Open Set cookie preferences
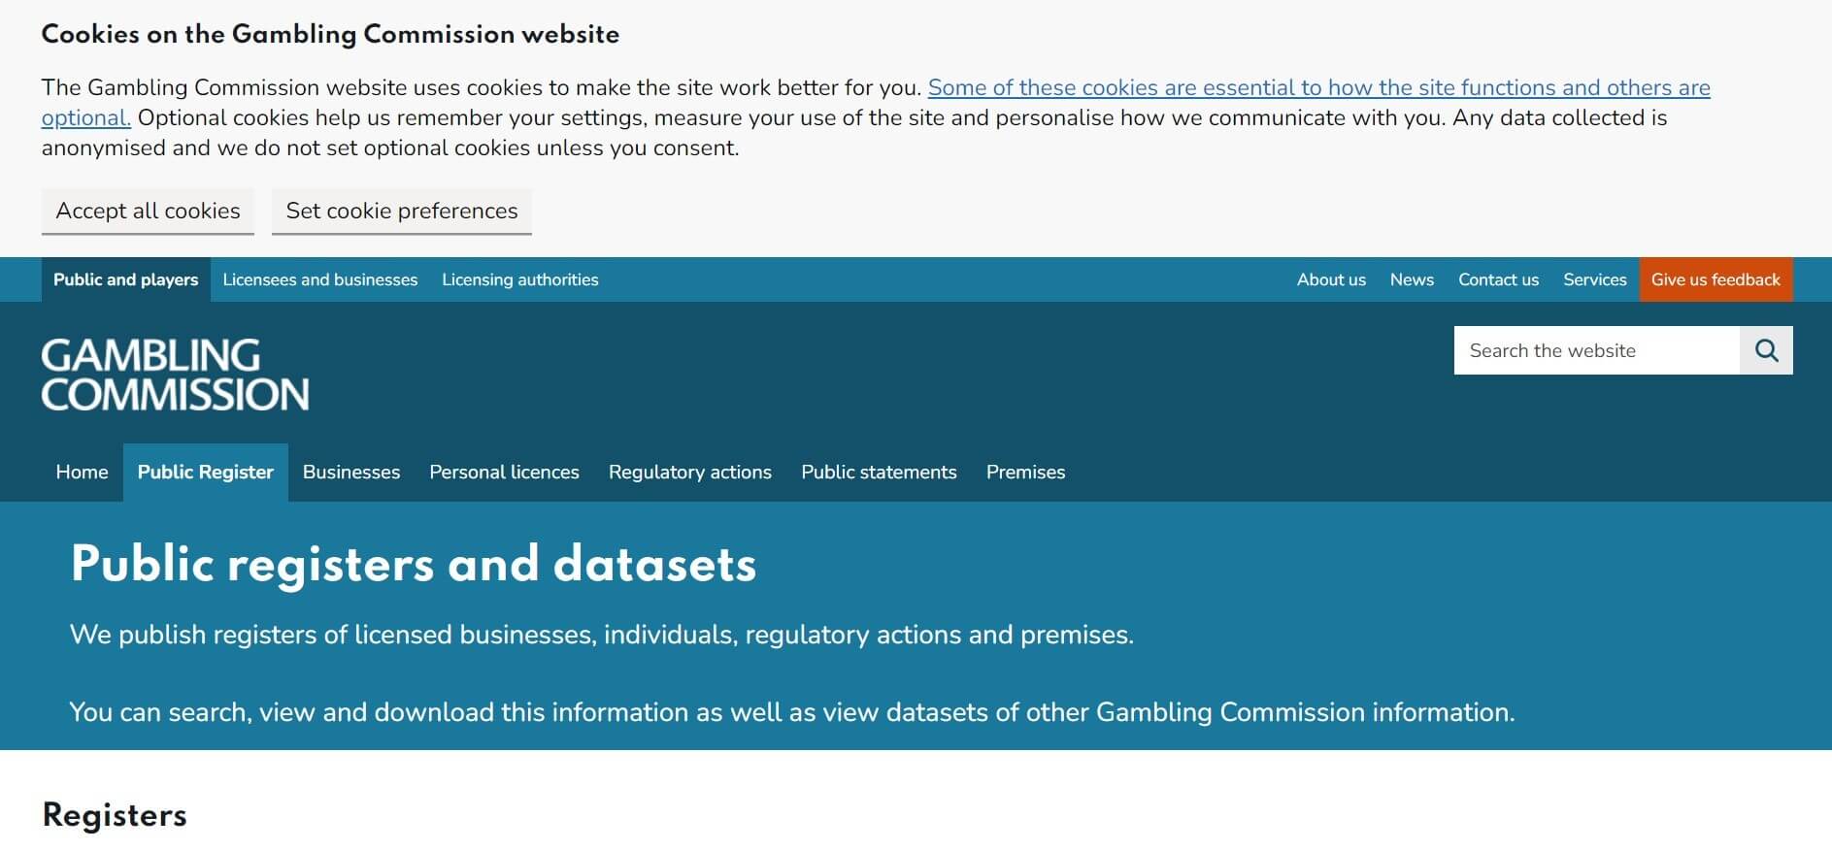Viewport: 1832px width, 851px height. (401, 211)
